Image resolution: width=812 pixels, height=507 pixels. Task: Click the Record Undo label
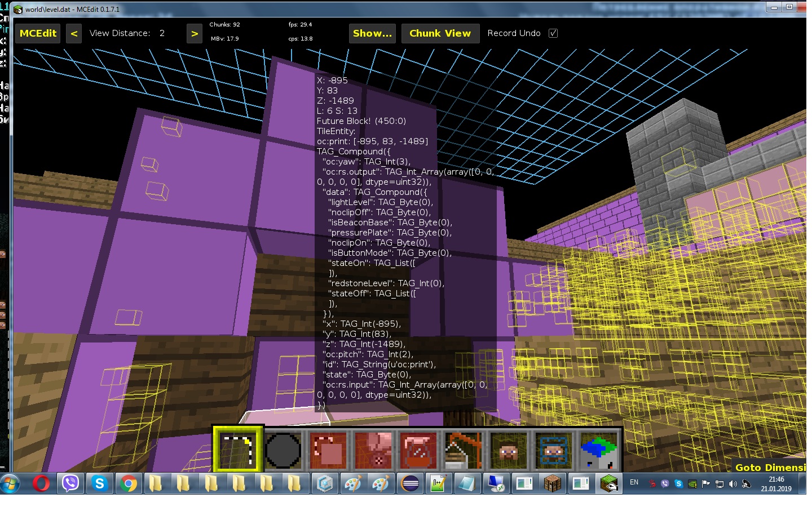point(514,33)
